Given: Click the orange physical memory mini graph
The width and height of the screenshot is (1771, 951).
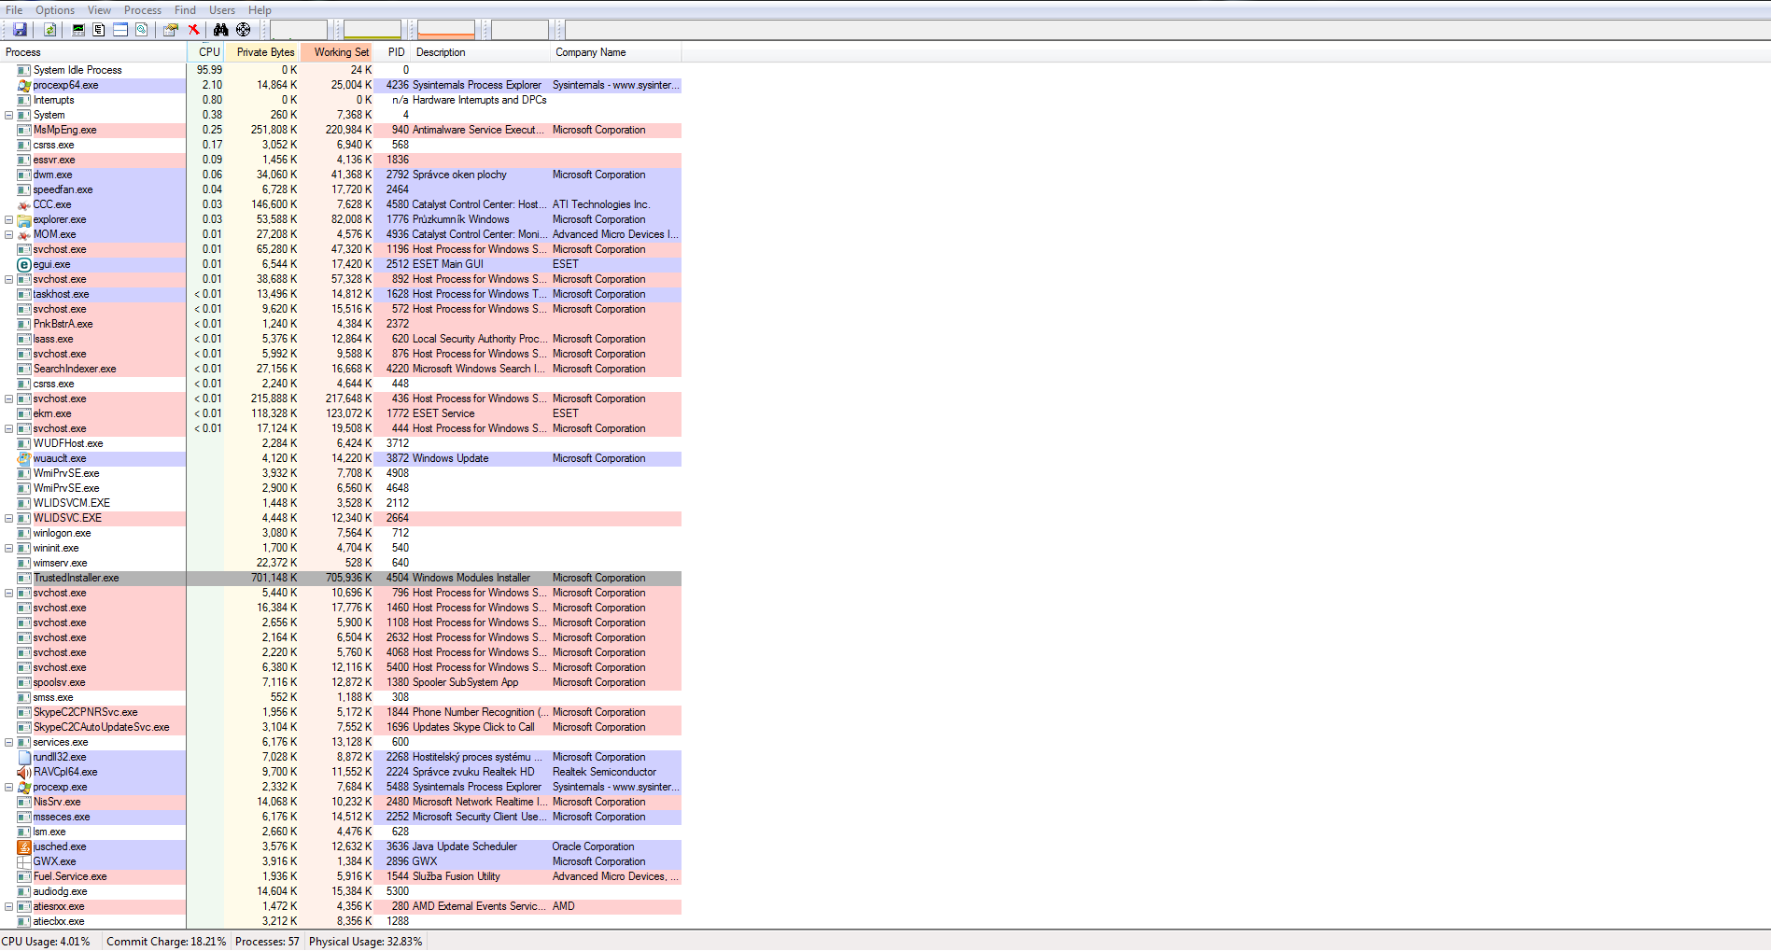Looking at the screenshot, I should (x=446, y=30).
